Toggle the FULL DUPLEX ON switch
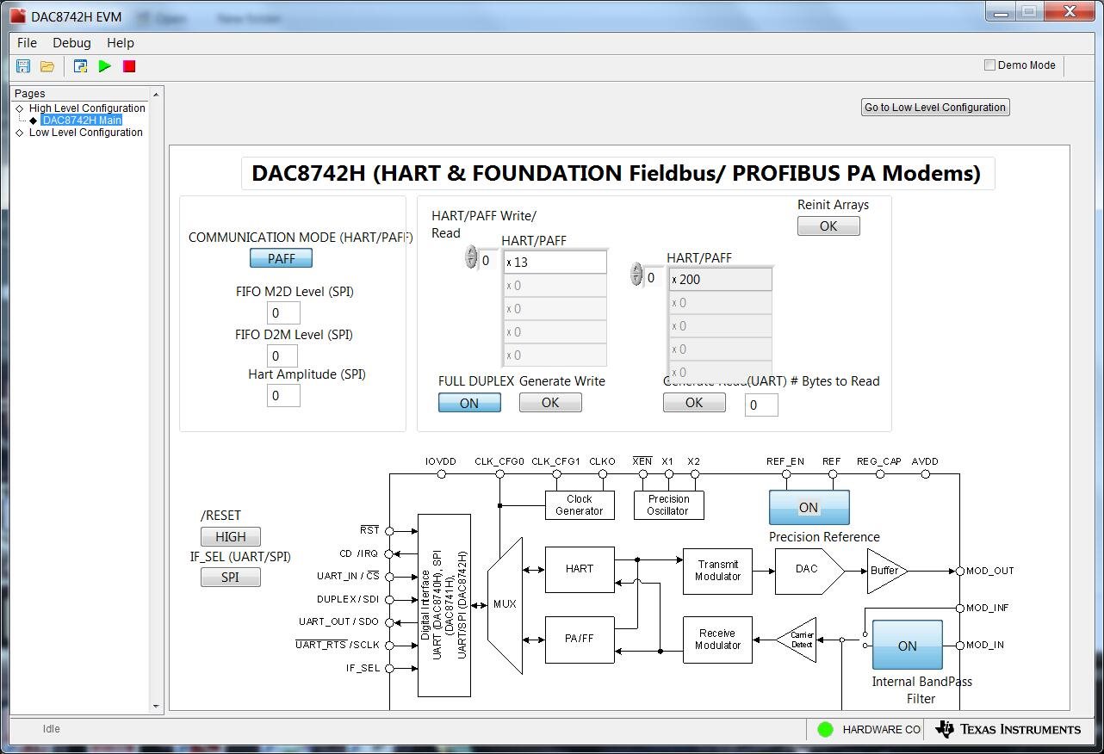Screen dimensions: 1104x754 click(469, 403)
